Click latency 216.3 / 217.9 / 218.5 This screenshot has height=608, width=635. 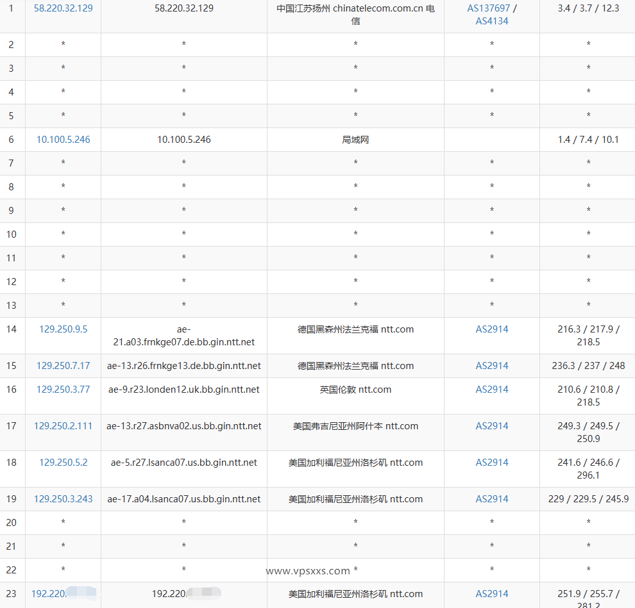(588, 336)
